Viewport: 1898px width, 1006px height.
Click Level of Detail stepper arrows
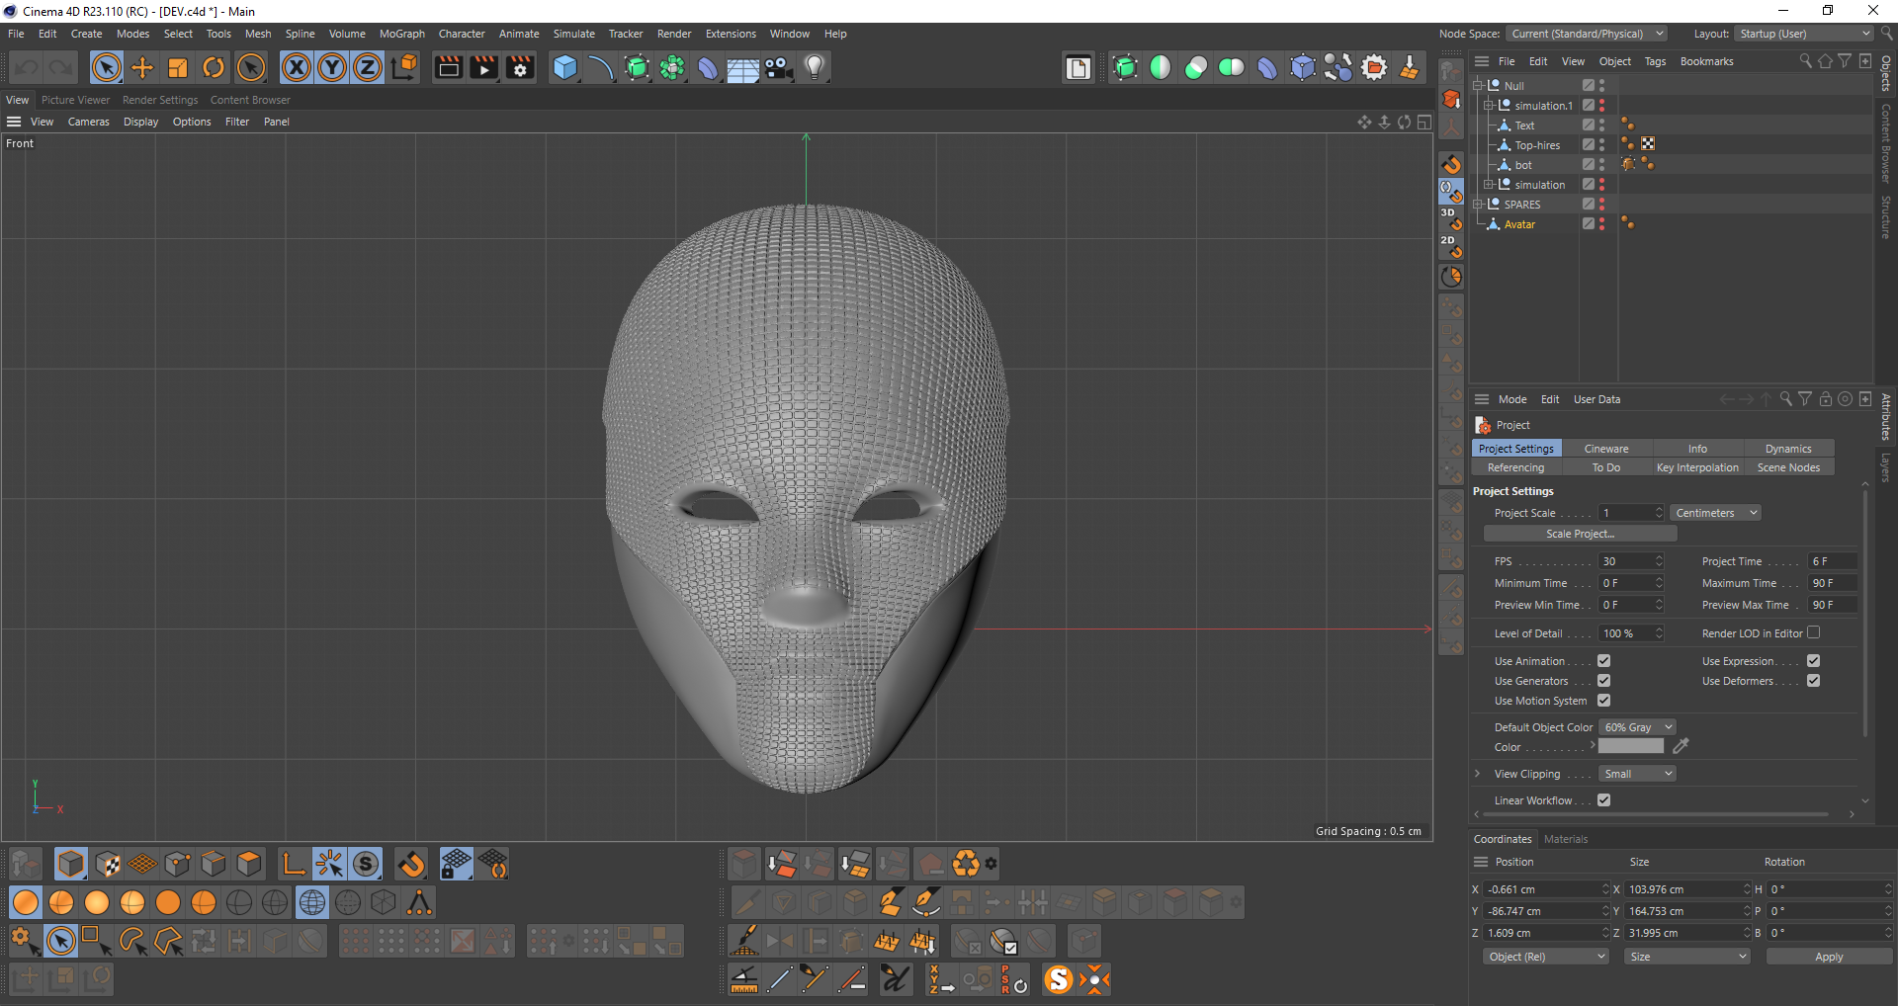(1659, 633)
